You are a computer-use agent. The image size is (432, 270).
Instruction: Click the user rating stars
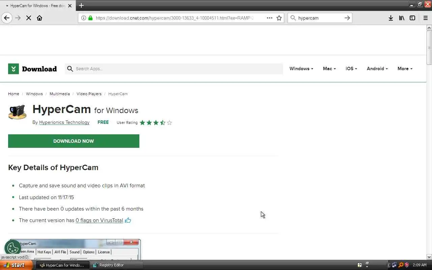click(x=156, y=123)
